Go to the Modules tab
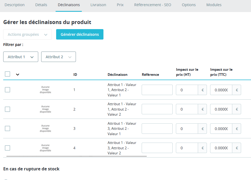 click(214, 5)
